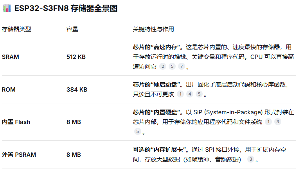Click the 容量 column header

[x=72, y=29]
